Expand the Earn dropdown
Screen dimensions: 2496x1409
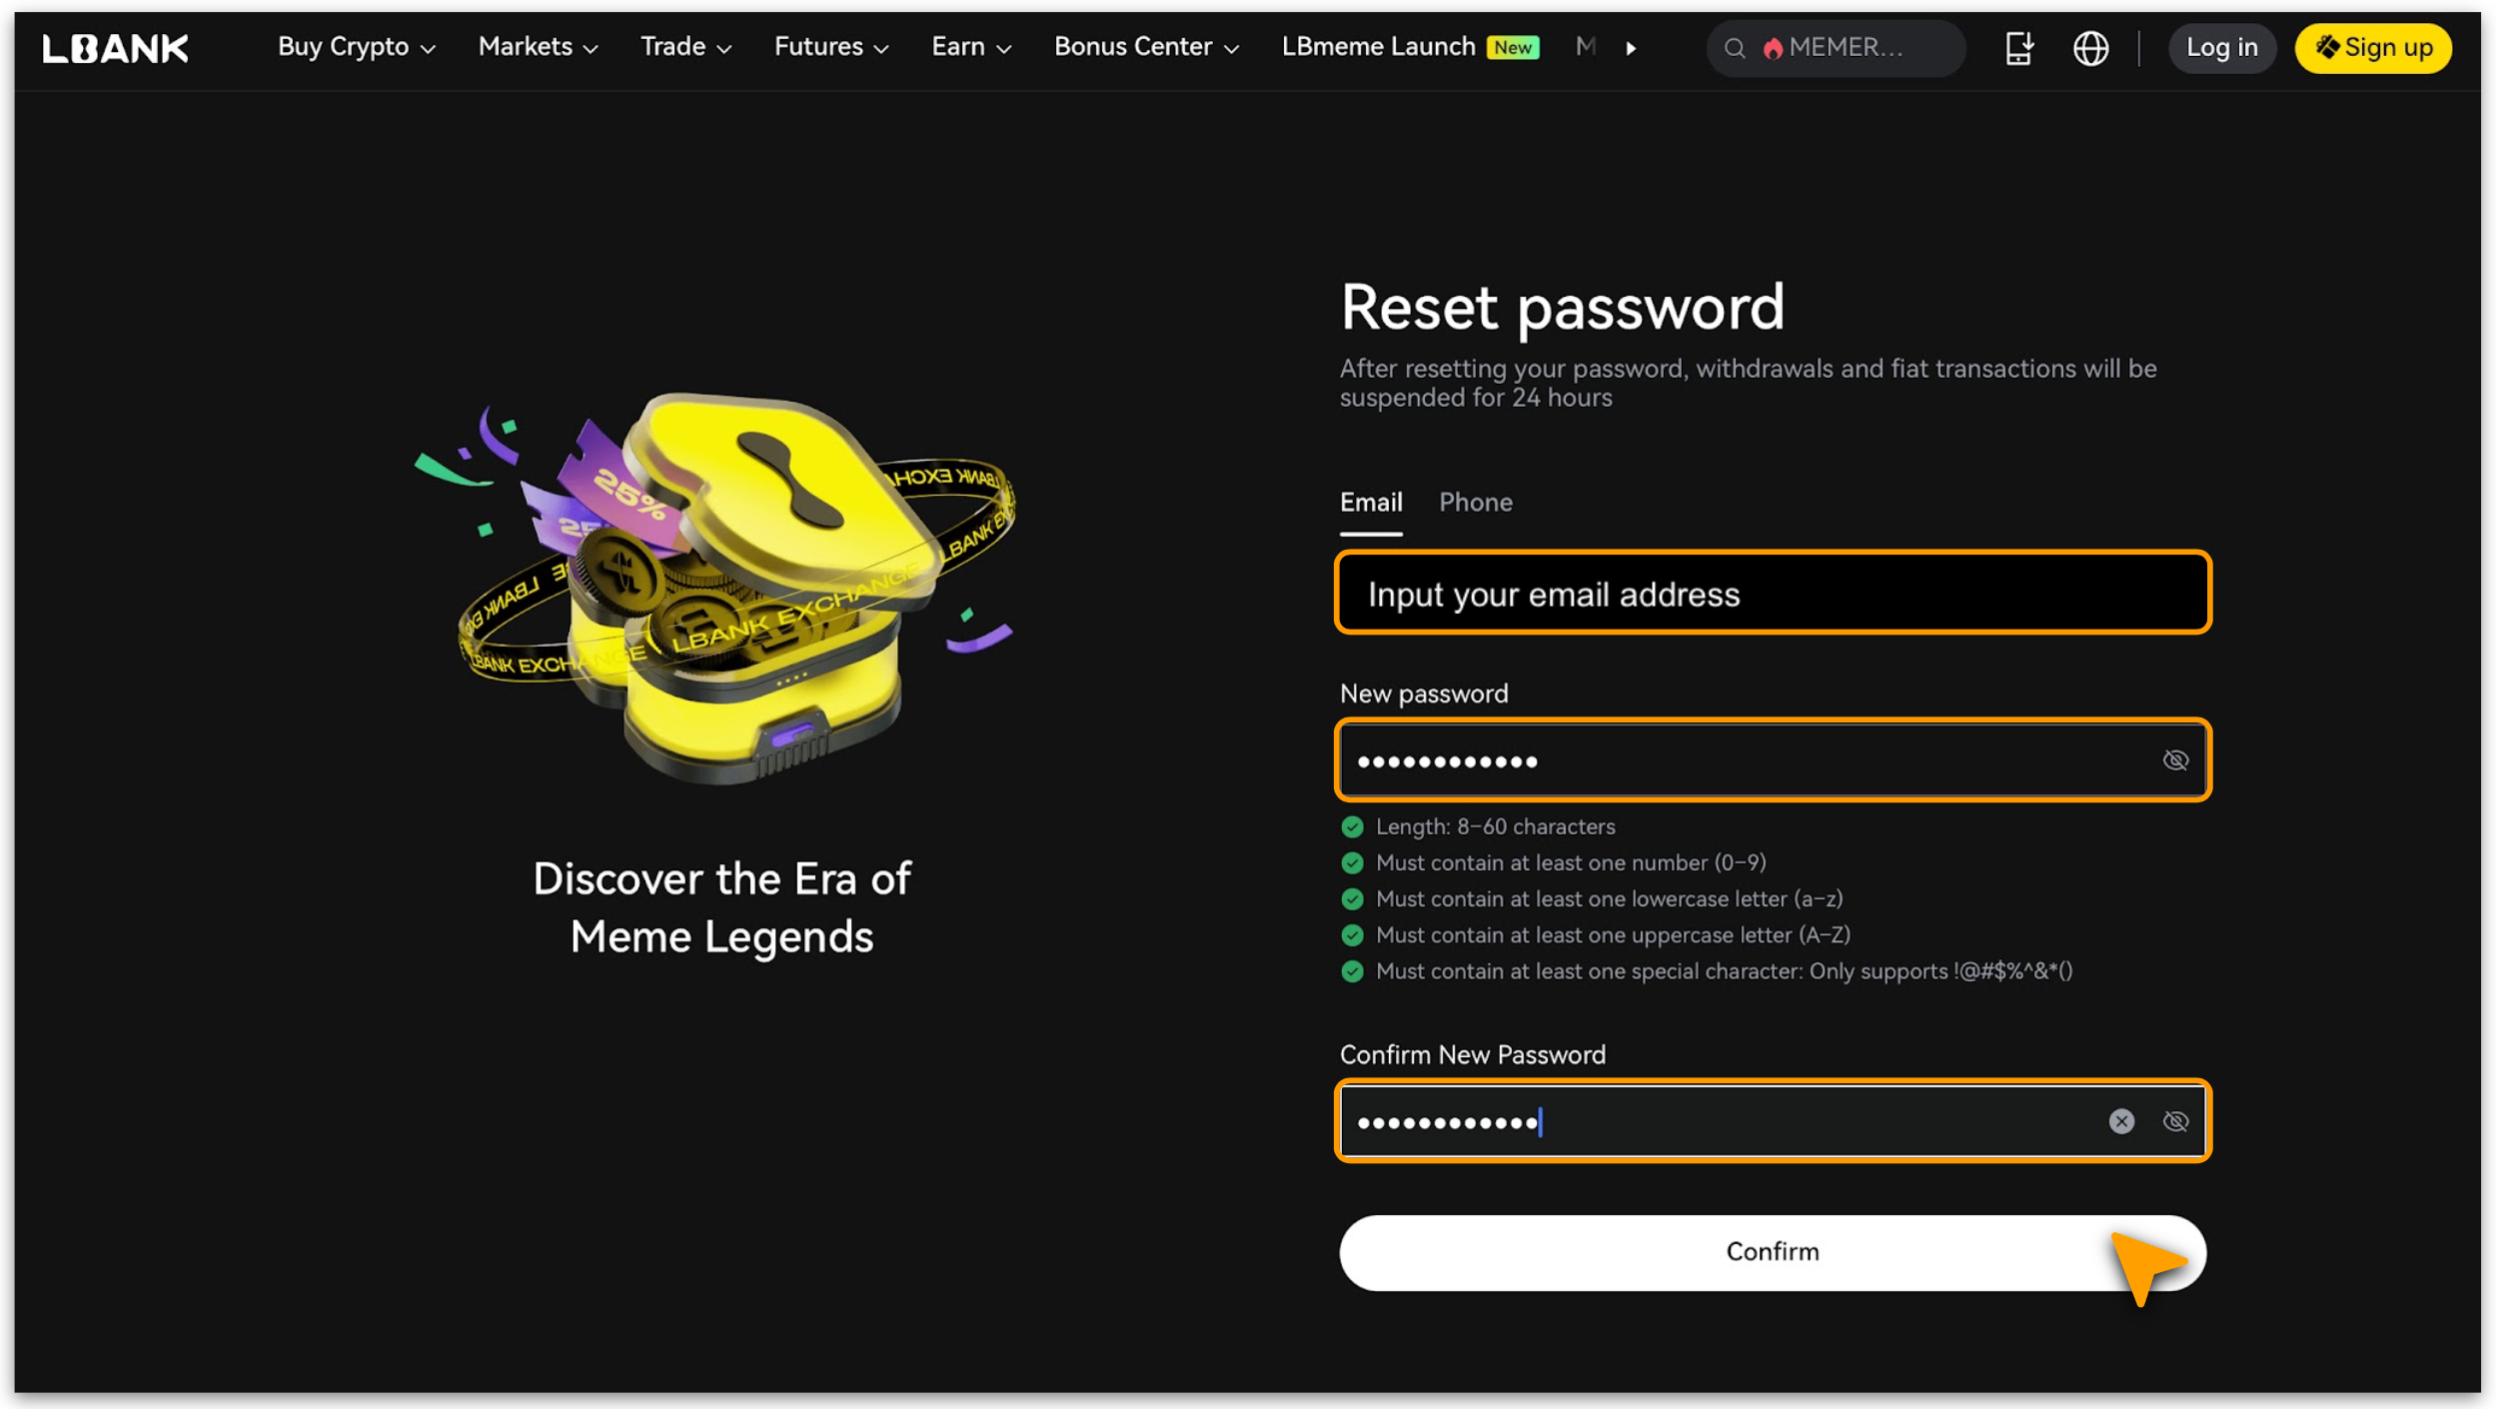click(971, 47)
